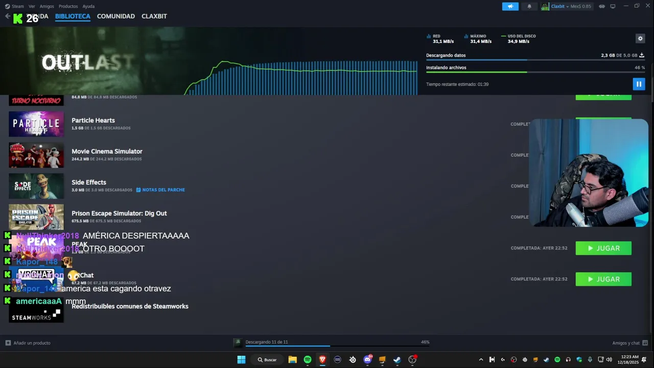Viewport: 654px width, 368px height.
Task: Open SteelSeries app from the taskbar
Action: (x=353, y=360)
